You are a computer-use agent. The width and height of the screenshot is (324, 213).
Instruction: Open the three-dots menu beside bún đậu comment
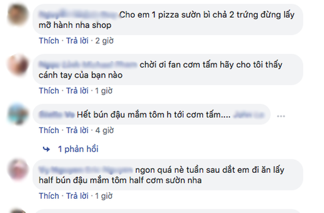[x=281, y=117]
